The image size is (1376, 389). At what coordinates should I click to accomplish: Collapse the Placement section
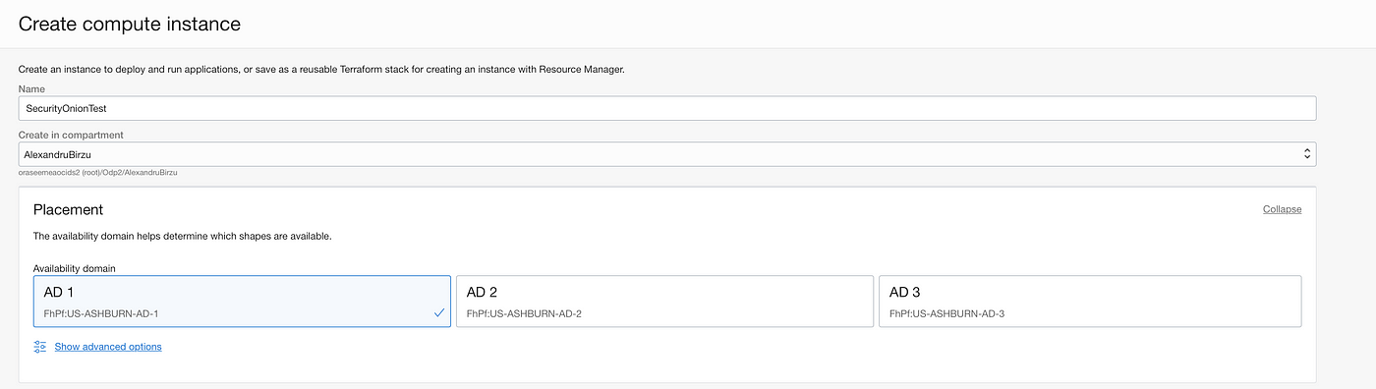(x=1282, y=209)
